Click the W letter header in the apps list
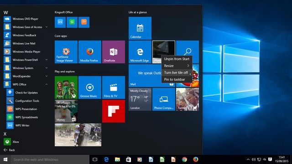292x164 pixels. click(5, 13)
